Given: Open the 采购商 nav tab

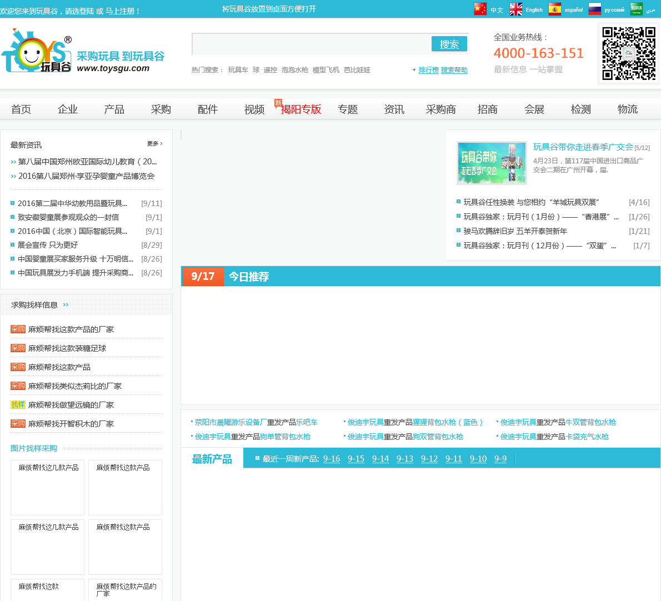Looking at the screenshot, I should [x=441, y=109].
